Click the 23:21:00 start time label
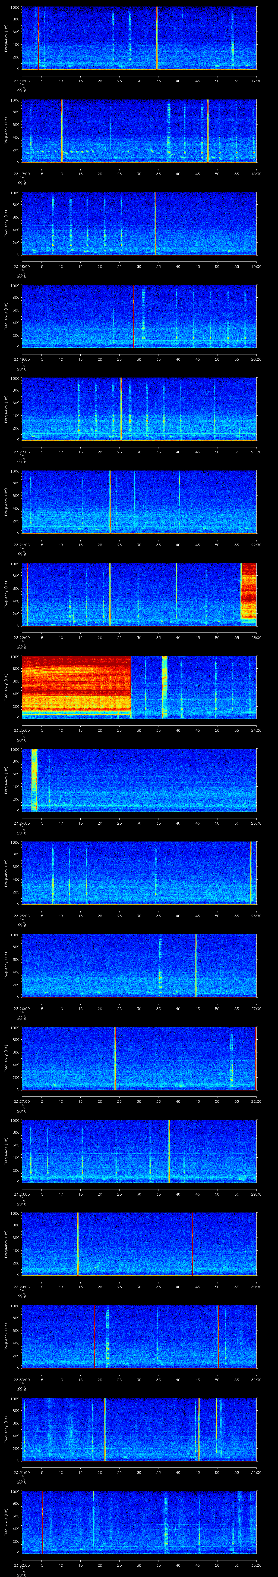 click(21, 545)
